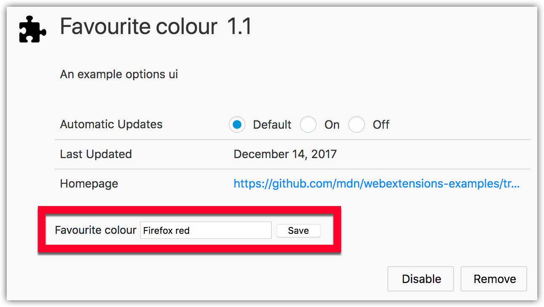The width and height of the screenshot is (544, 307).
Task: Click inside the Favourite colour text field
Action: [205, 230]
